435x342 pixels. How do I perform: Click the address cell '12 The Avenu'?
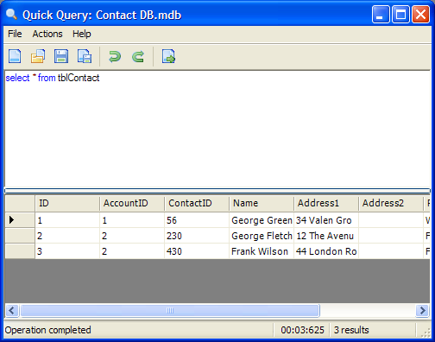click(x=326, y=236)
